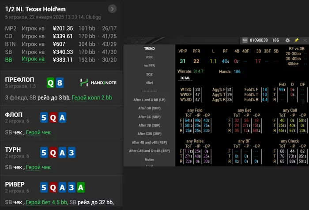This screenshot has height=210, width=309.
Task: Select After C4B and C-o4B (4BP)
Action: (149, 151)
